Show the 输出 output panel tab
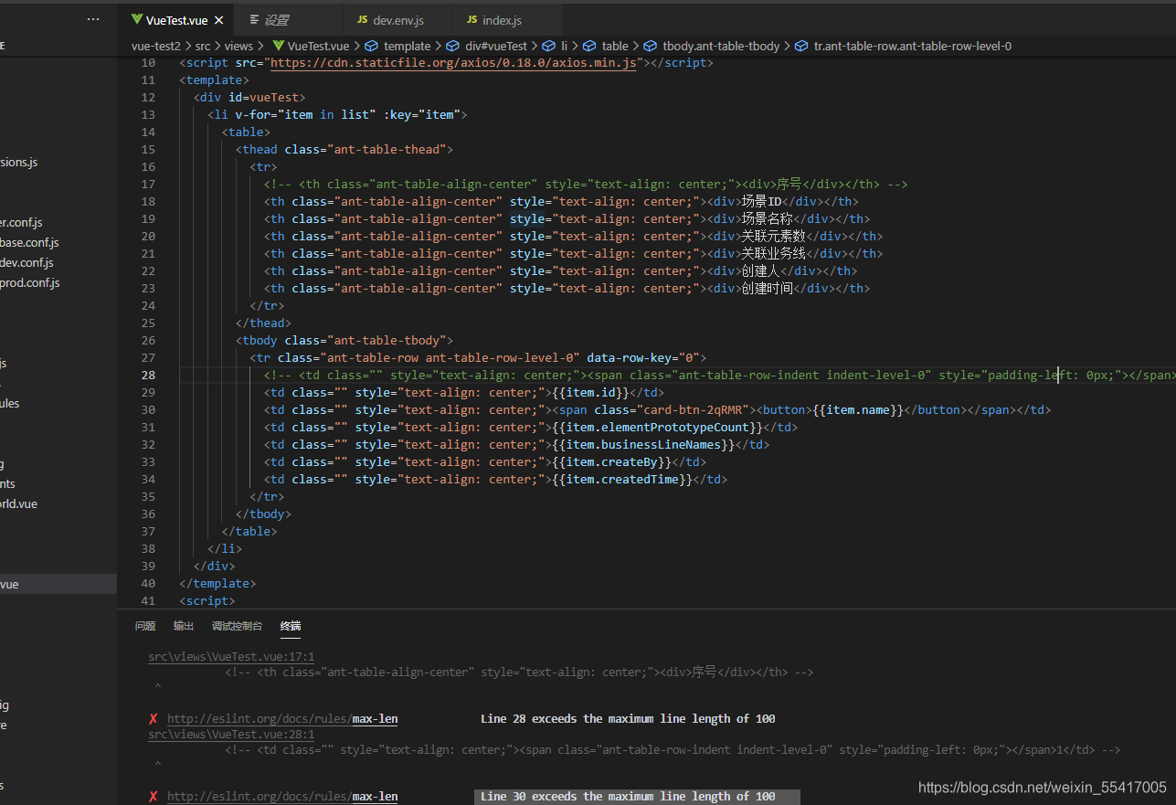Screen dimensions: 1176x805 [184, 626]
